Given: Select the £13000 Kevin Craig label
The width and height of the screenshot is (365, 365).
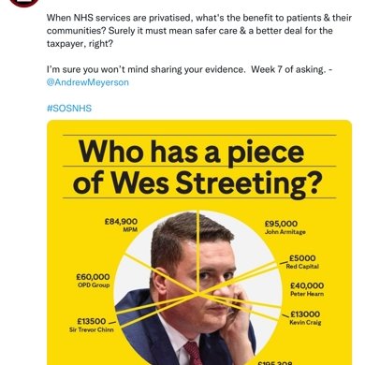Looking at the screenshot, I should tap(305, 318).
